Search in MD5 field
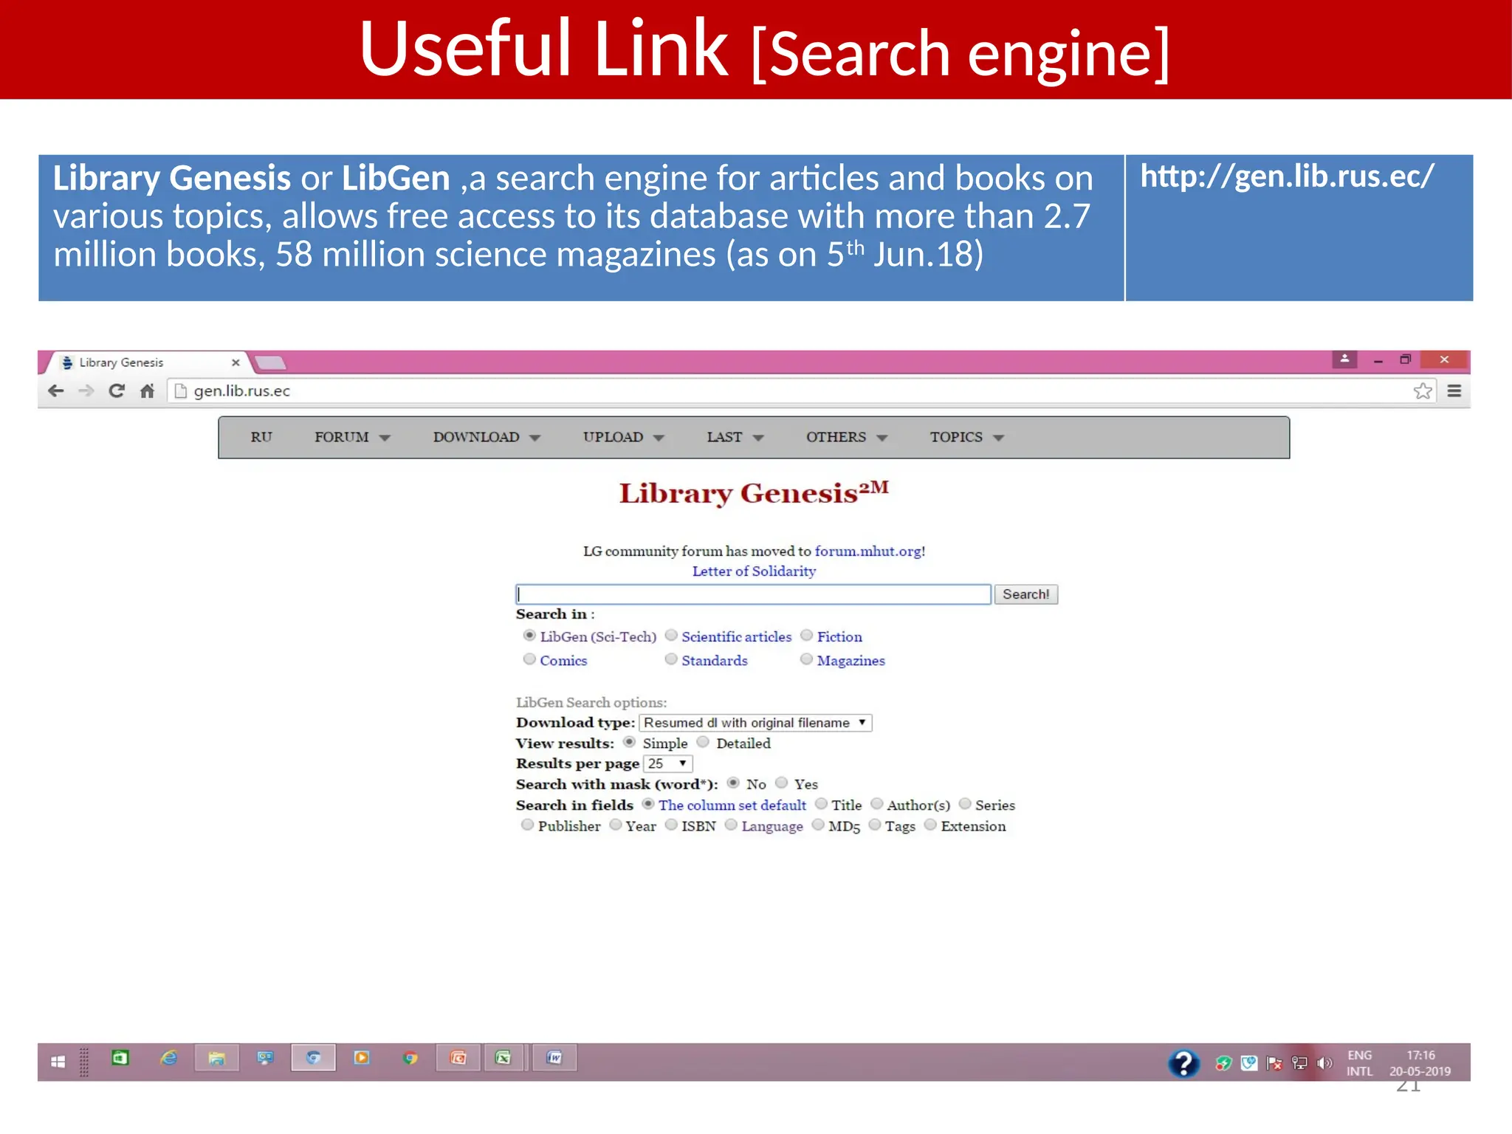The height and width of the screenshot is (1134, 1512). (818, 825)
